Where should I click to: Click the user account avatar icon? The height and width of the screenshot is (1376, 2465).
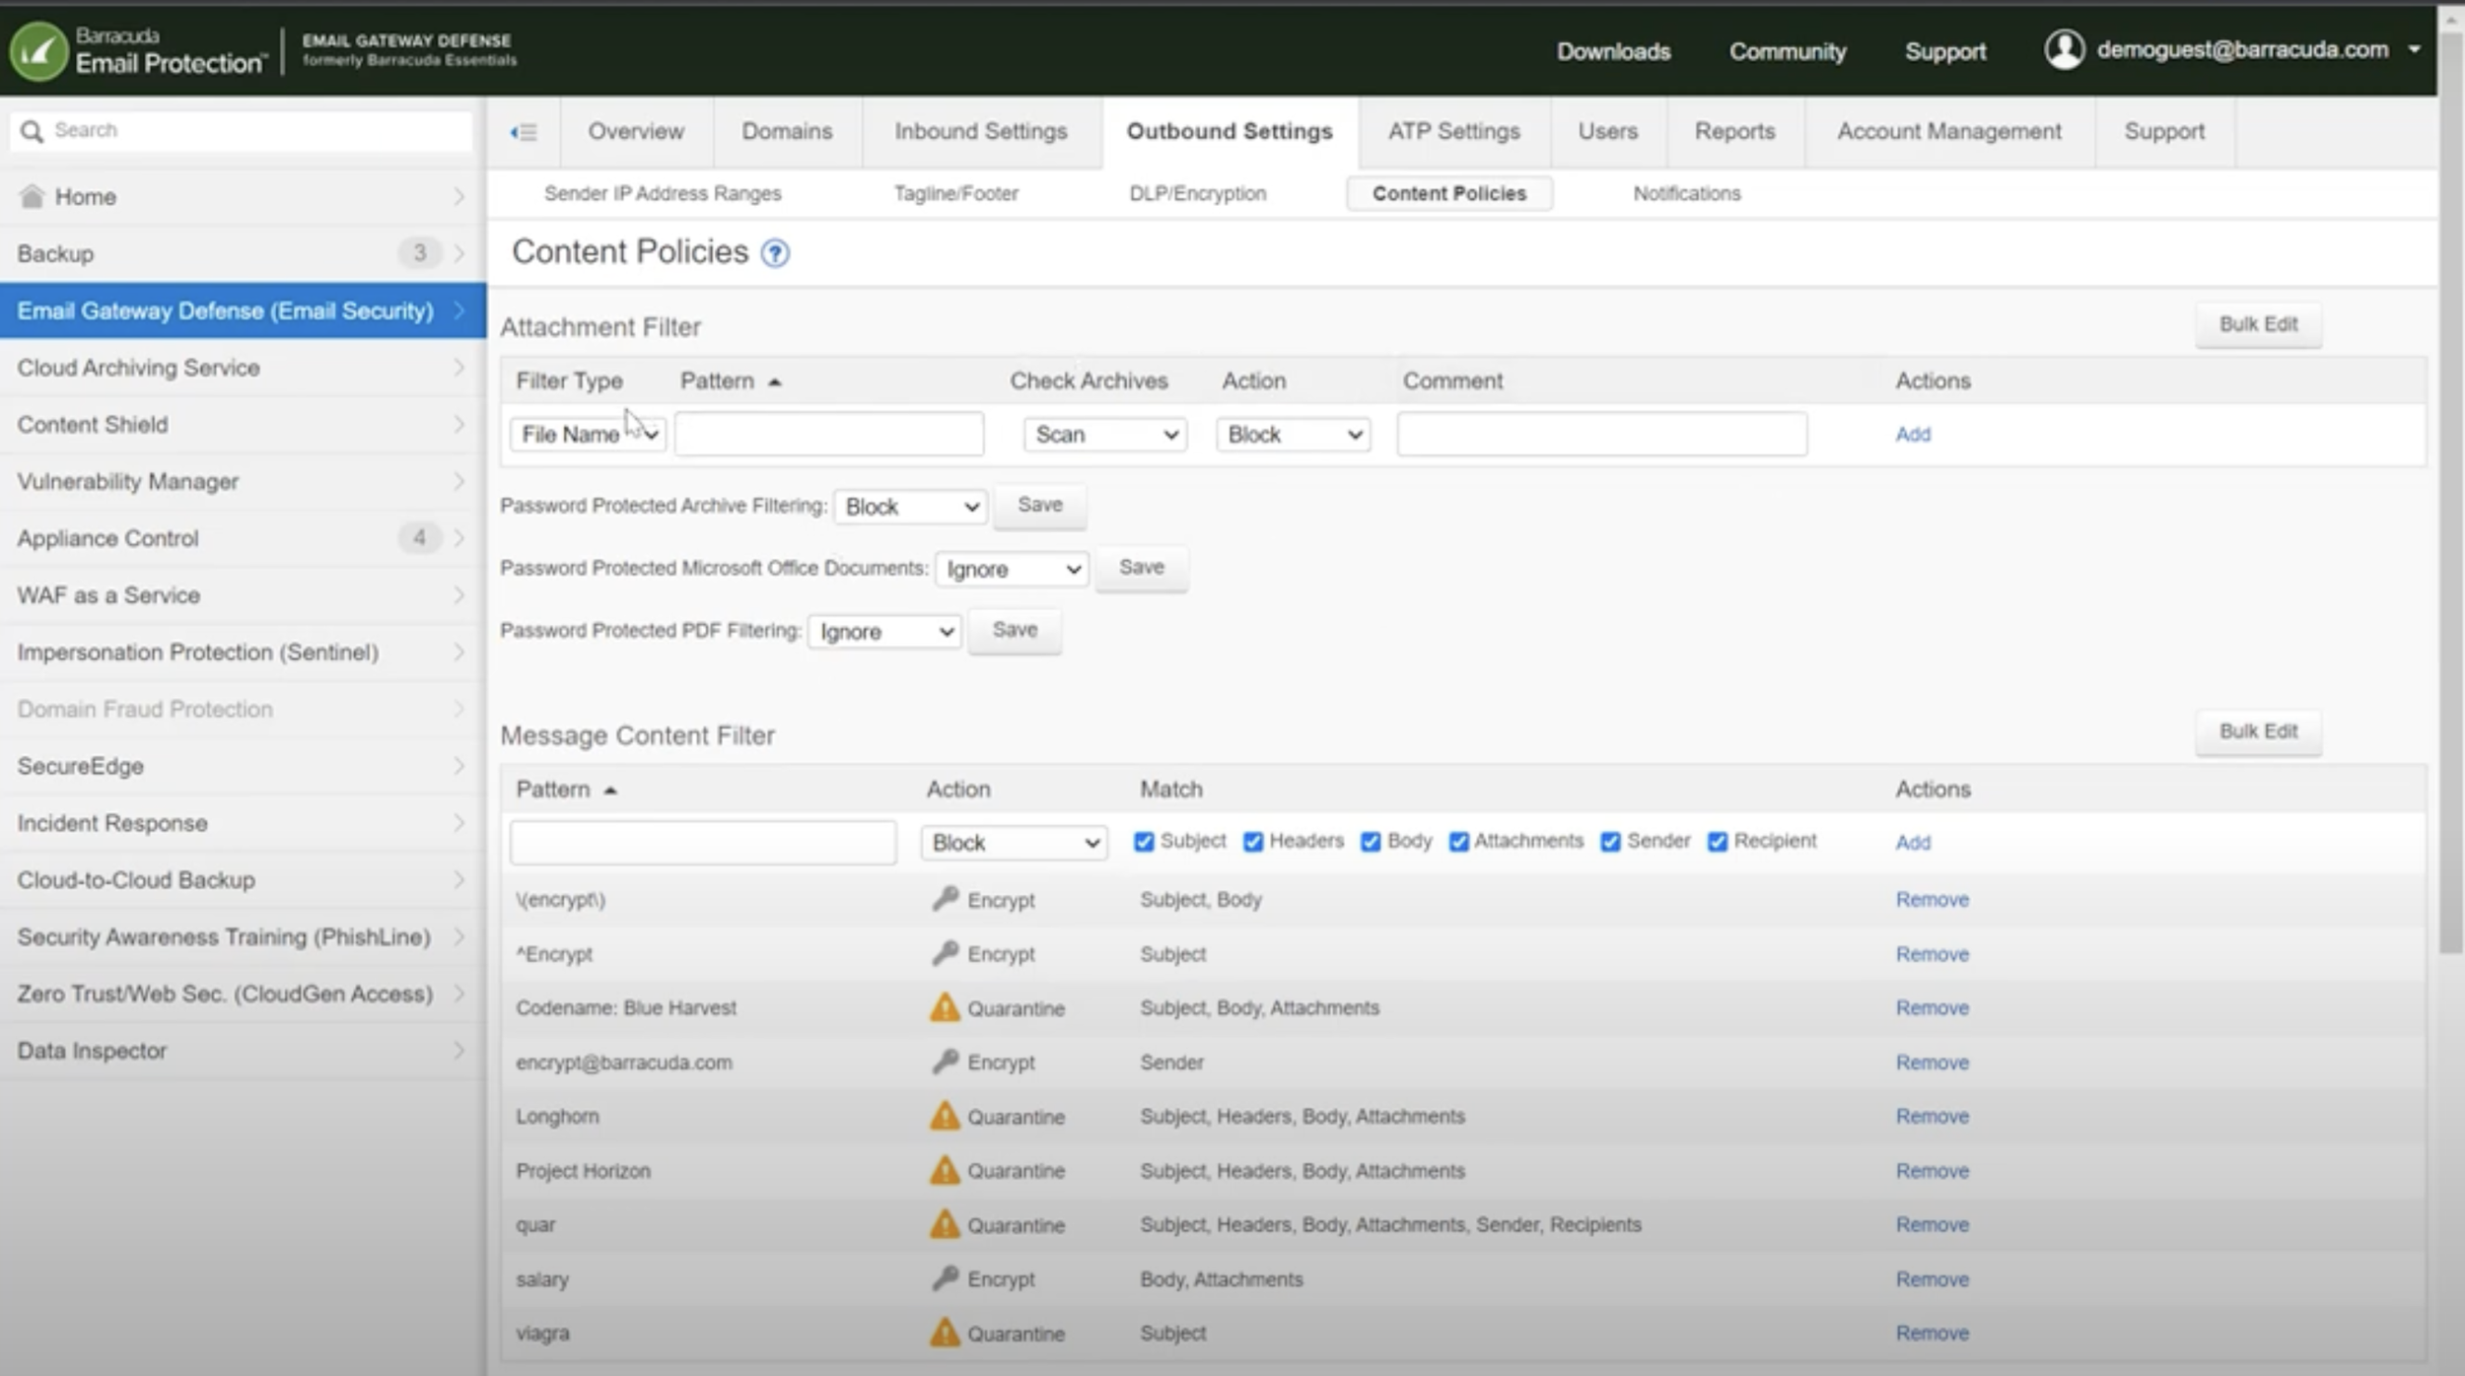(2064, 49)
